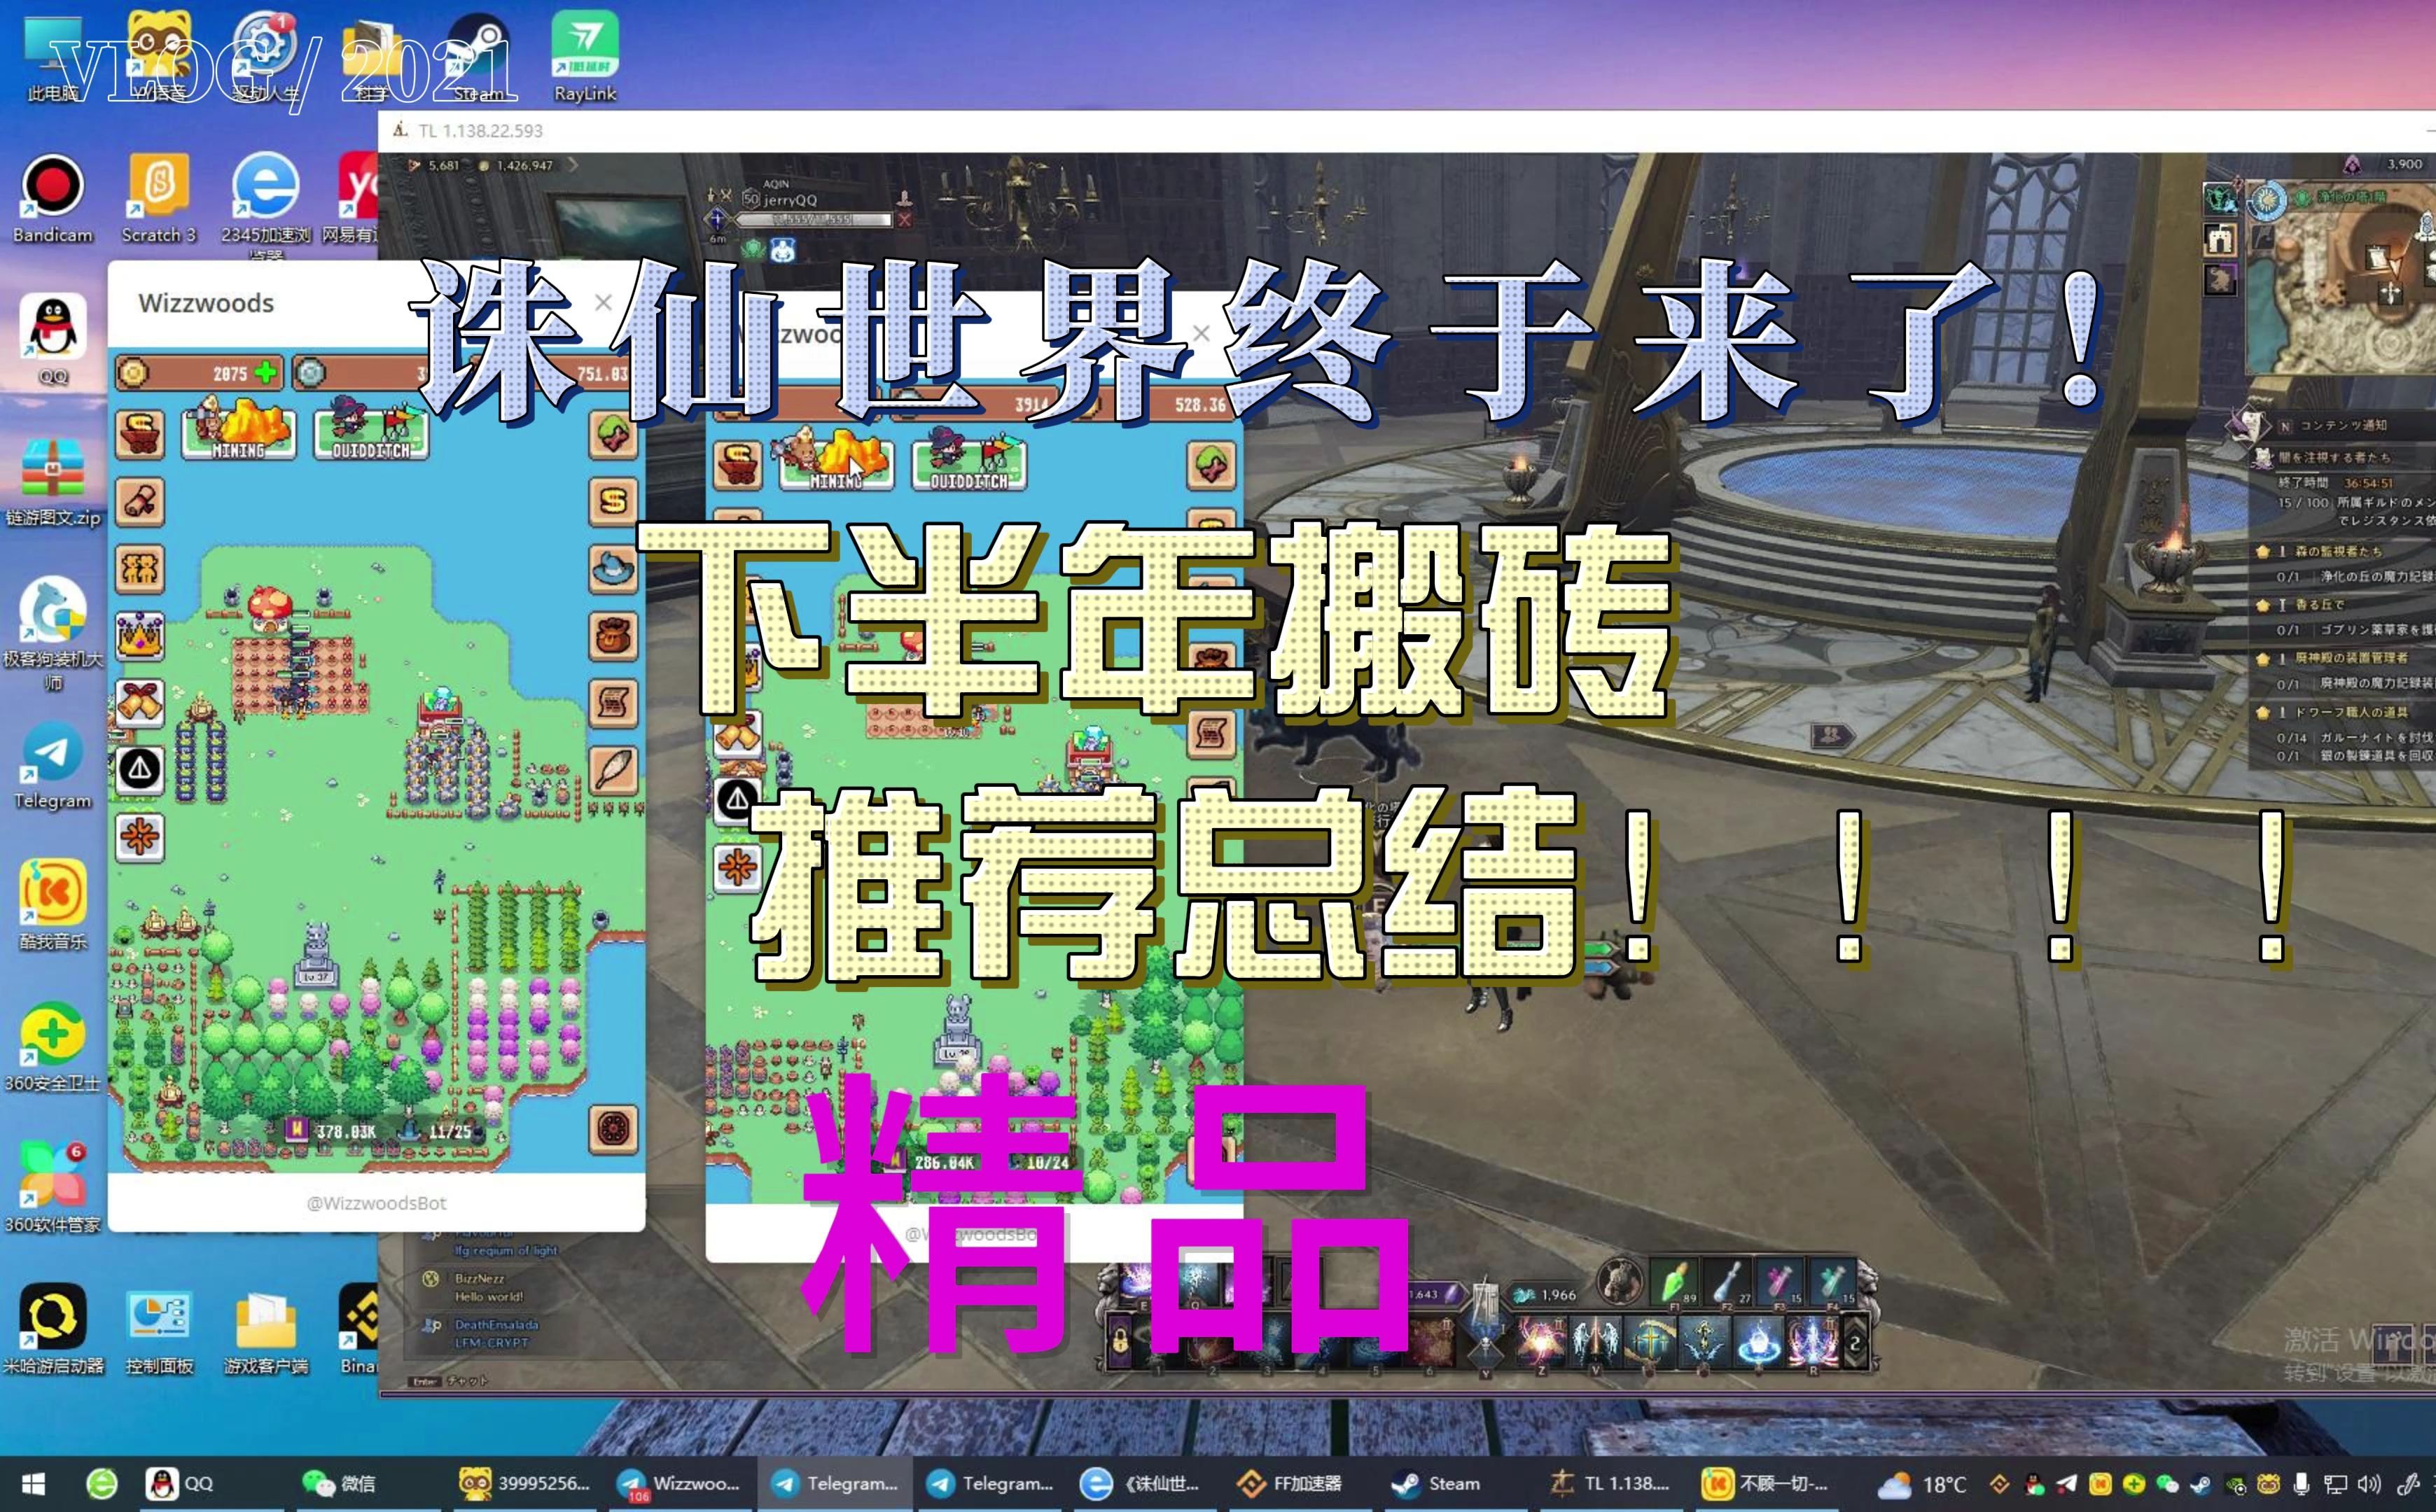Click the orange flower icon in left Wizzwoods window
Viewport: 2436px width, 1512px height.
(140, 837)
